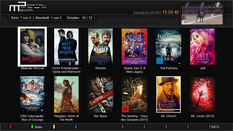Open the Victor Frankenstein poster

(x=66, y=47)
